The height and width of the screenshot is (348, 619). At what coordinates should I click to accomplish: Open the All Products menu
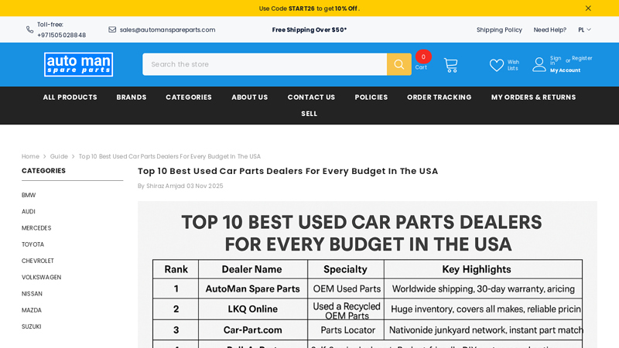point(70,97)
